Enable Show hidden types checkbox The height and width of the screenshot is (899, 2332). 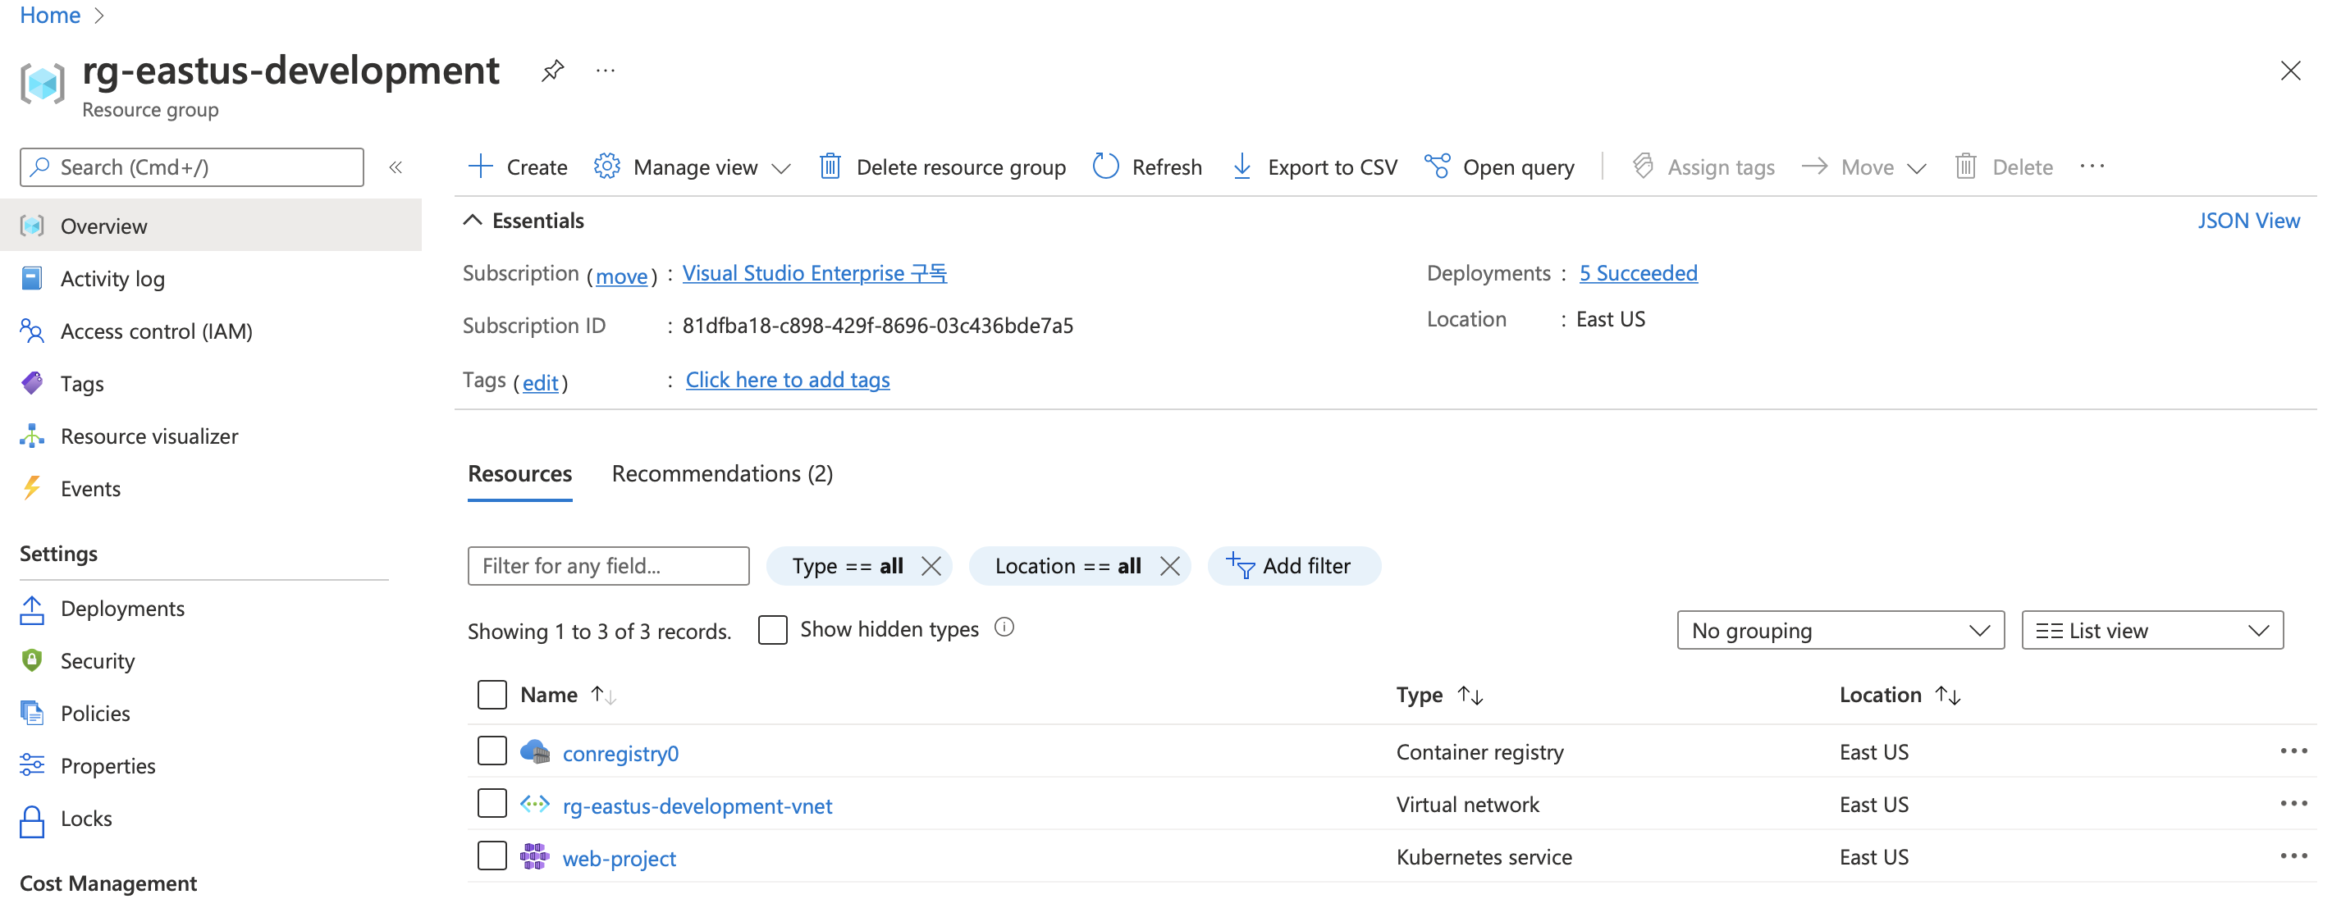(772, 629)
